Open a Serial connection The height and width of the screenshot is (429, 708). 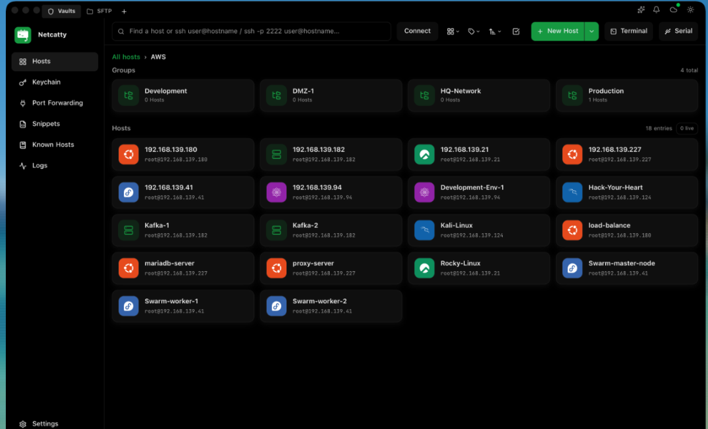point(678,31)
